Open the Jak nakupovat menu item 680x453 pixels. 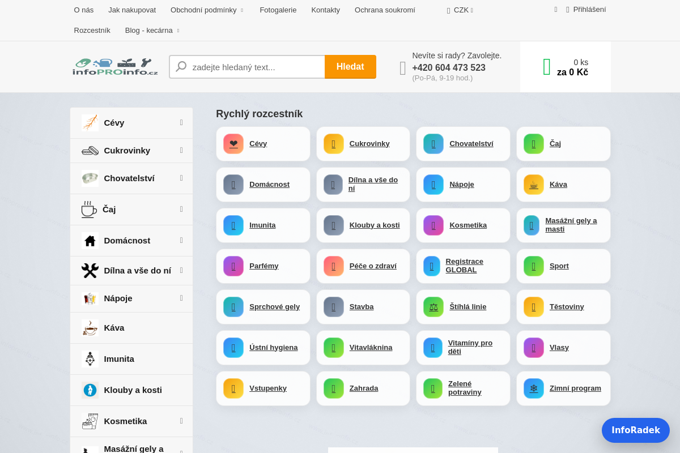pyautogui.click(x=132, y=10)
